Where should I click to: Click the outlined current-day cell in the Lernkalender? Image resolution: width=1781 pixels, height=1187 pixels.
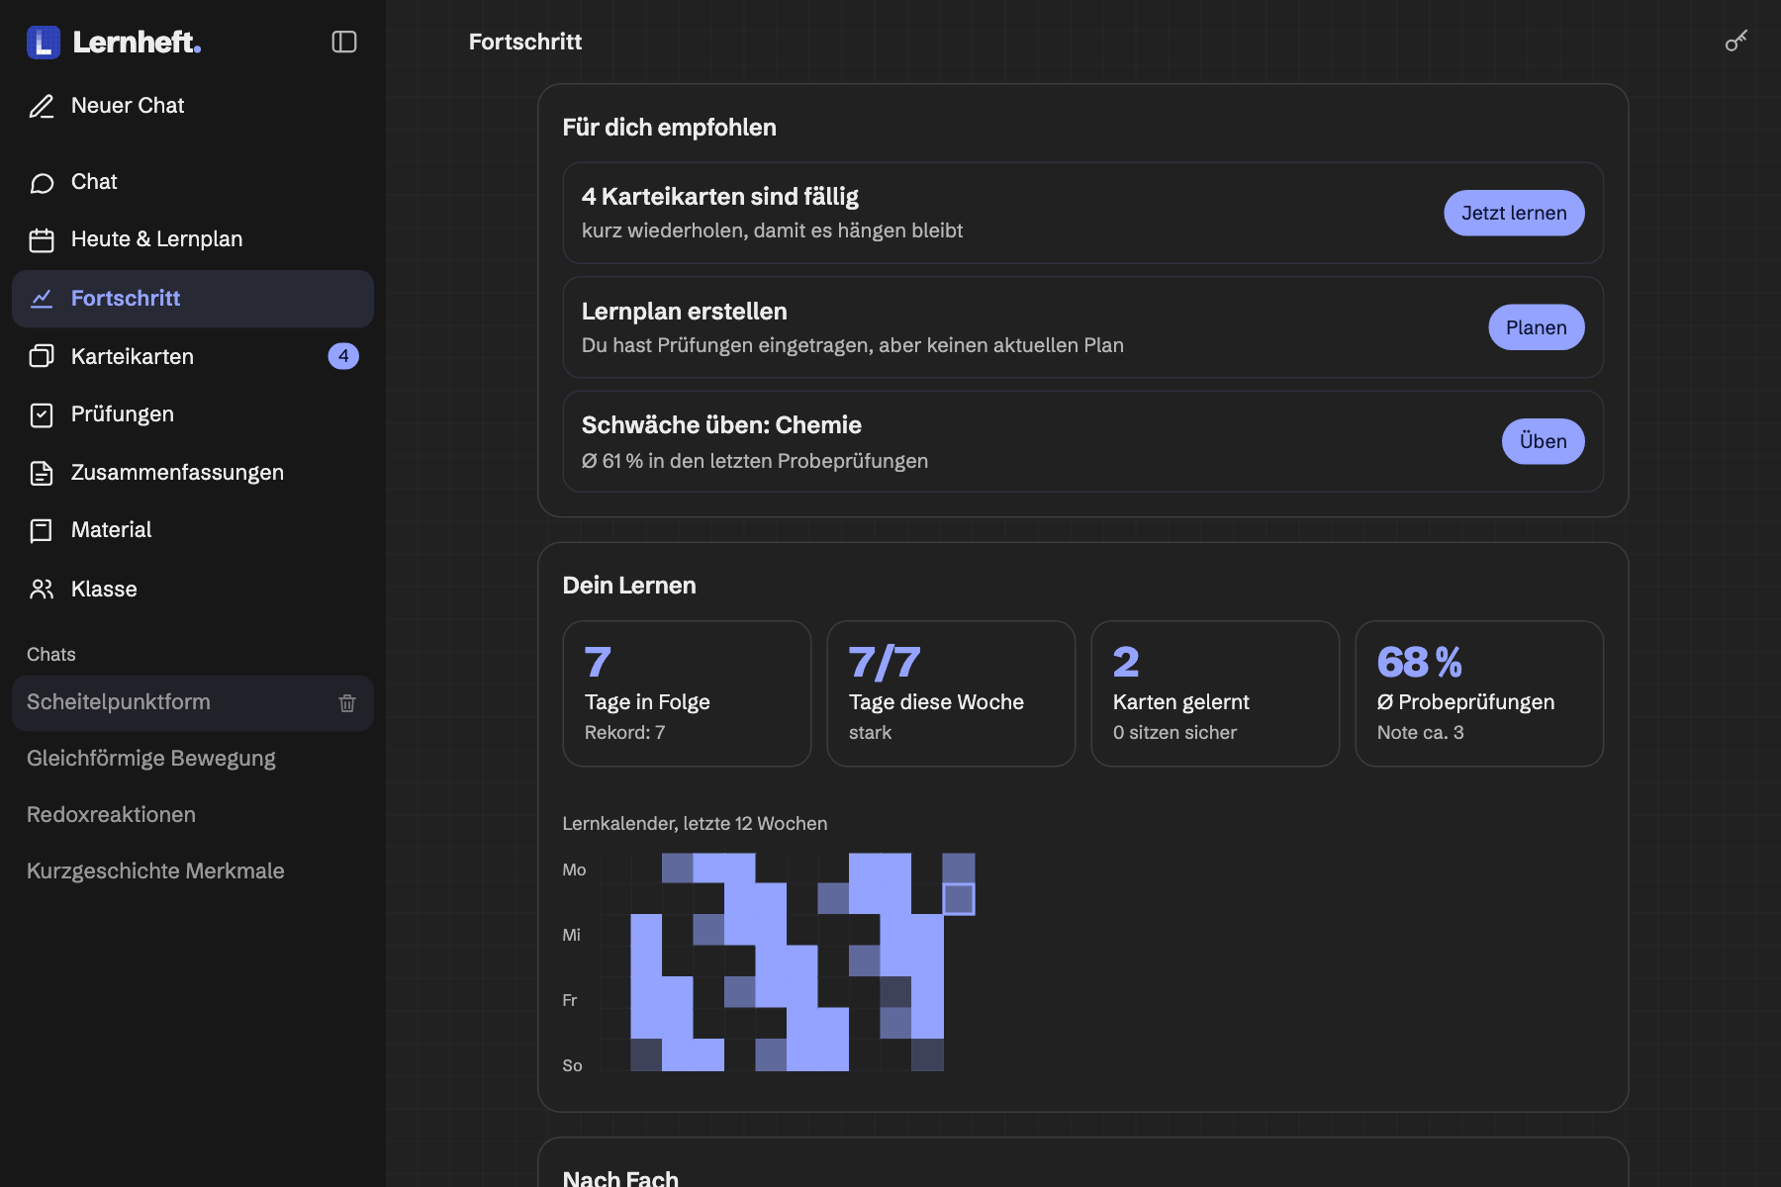tap(959, 899)
